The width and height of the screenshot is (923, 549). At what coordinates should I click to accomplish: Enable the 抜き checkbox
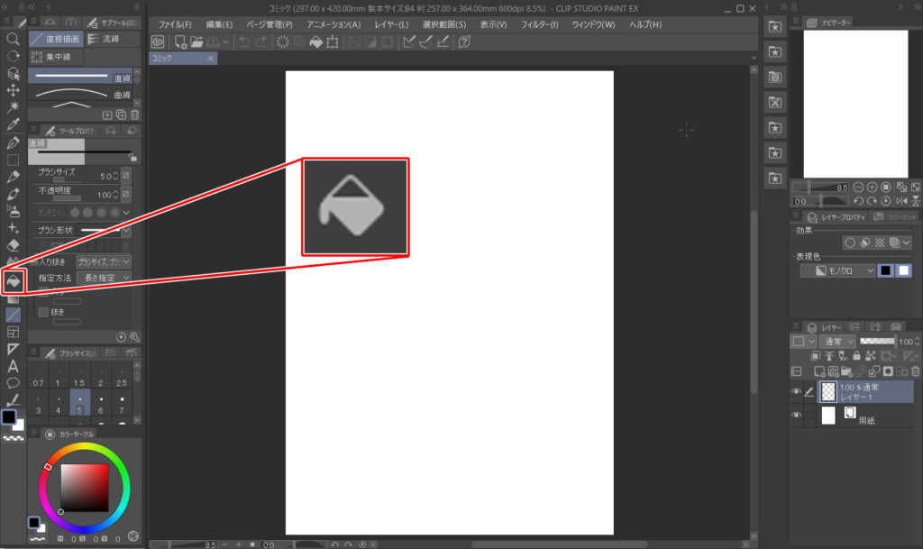click(x=42, y=311)
